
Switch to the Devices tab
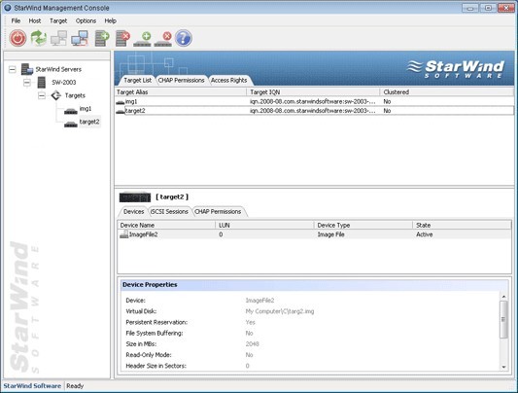133,211
